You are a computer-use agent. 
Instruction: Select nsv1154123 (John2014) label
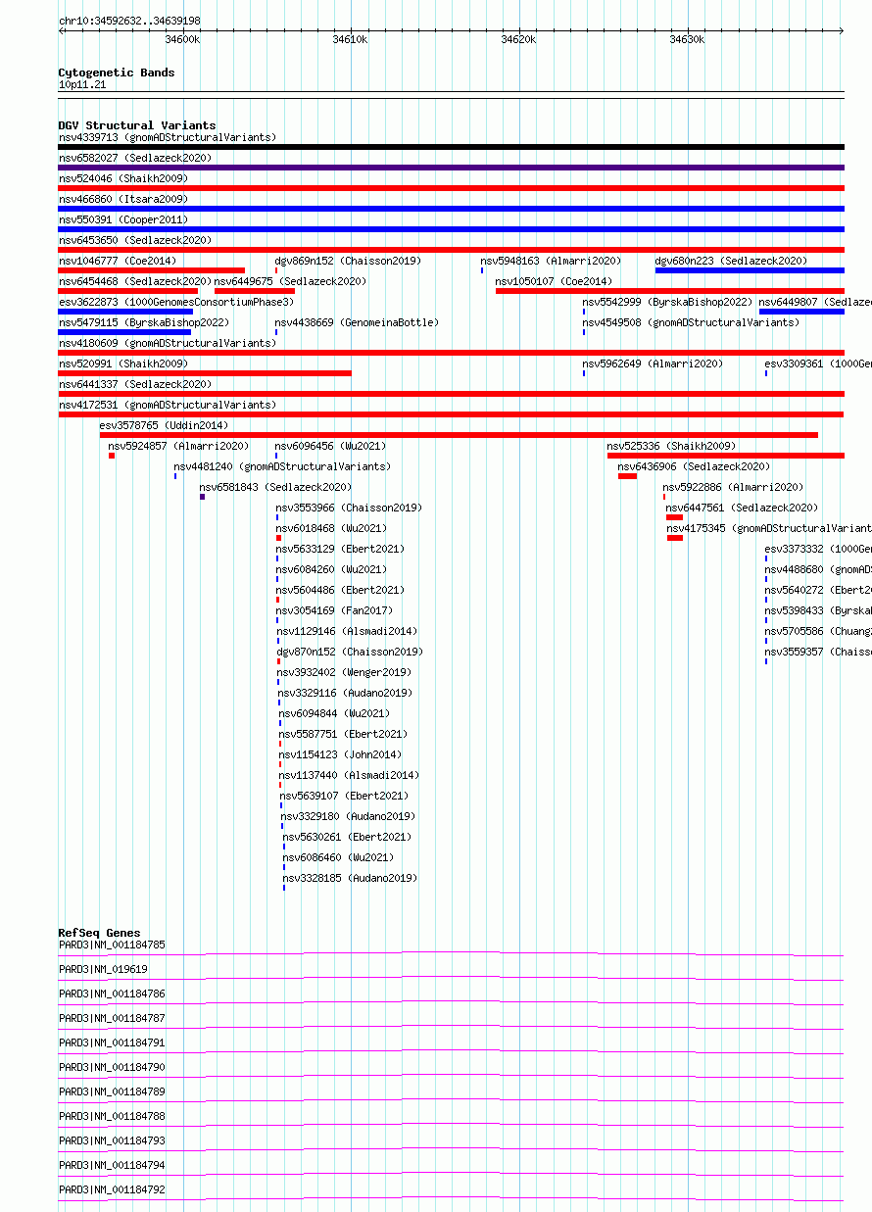pyautogui.click(x=340, y=754)
